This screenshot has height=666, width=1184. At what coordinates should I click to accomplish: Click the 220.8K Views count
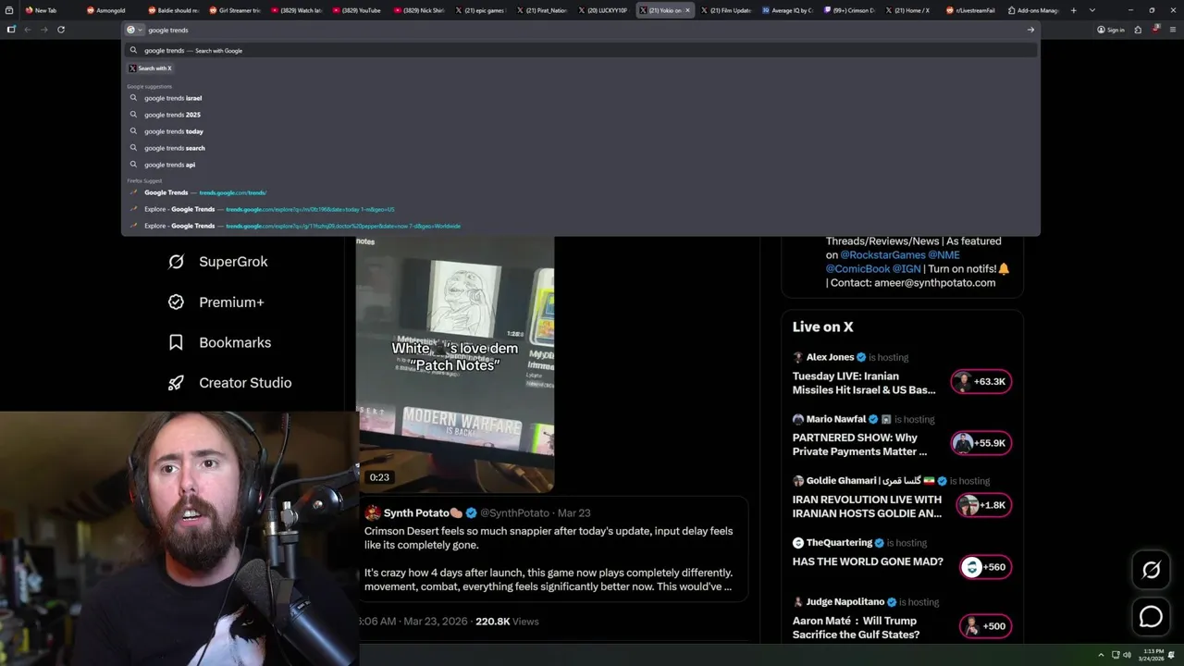click(x=507, y=622)
